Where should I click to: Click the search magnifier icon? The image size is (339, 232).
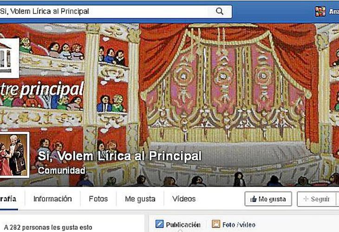tap(220, 11)
